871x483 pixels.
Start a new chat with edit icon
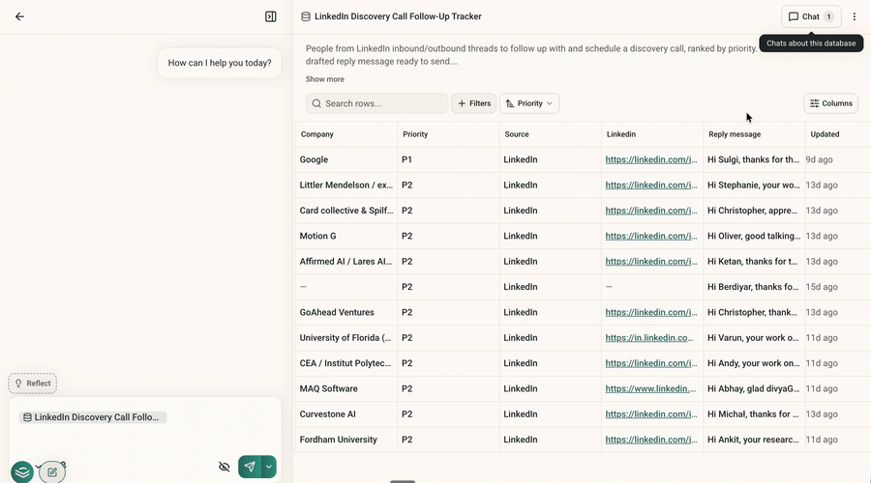(x=52, y=472)
